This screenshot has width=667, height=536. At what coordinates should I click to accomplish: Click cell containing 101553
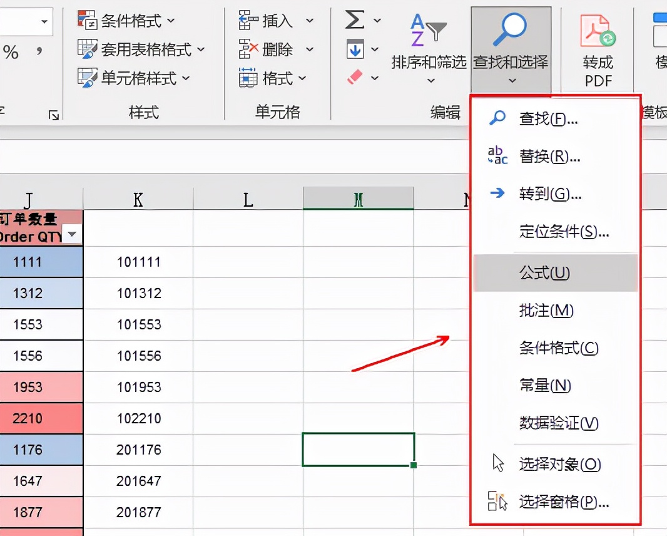[x=138, y=324]
